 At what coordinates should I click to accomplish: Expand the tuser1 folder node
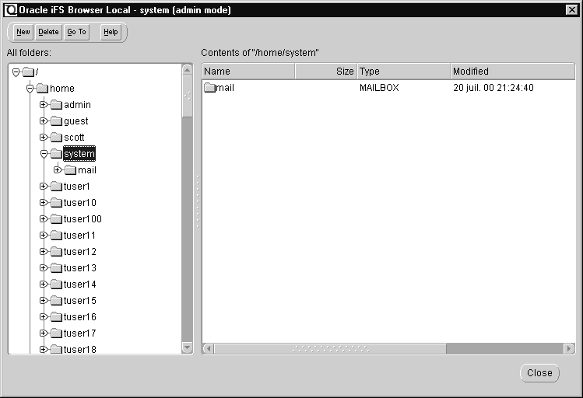(x=44, y=187)
